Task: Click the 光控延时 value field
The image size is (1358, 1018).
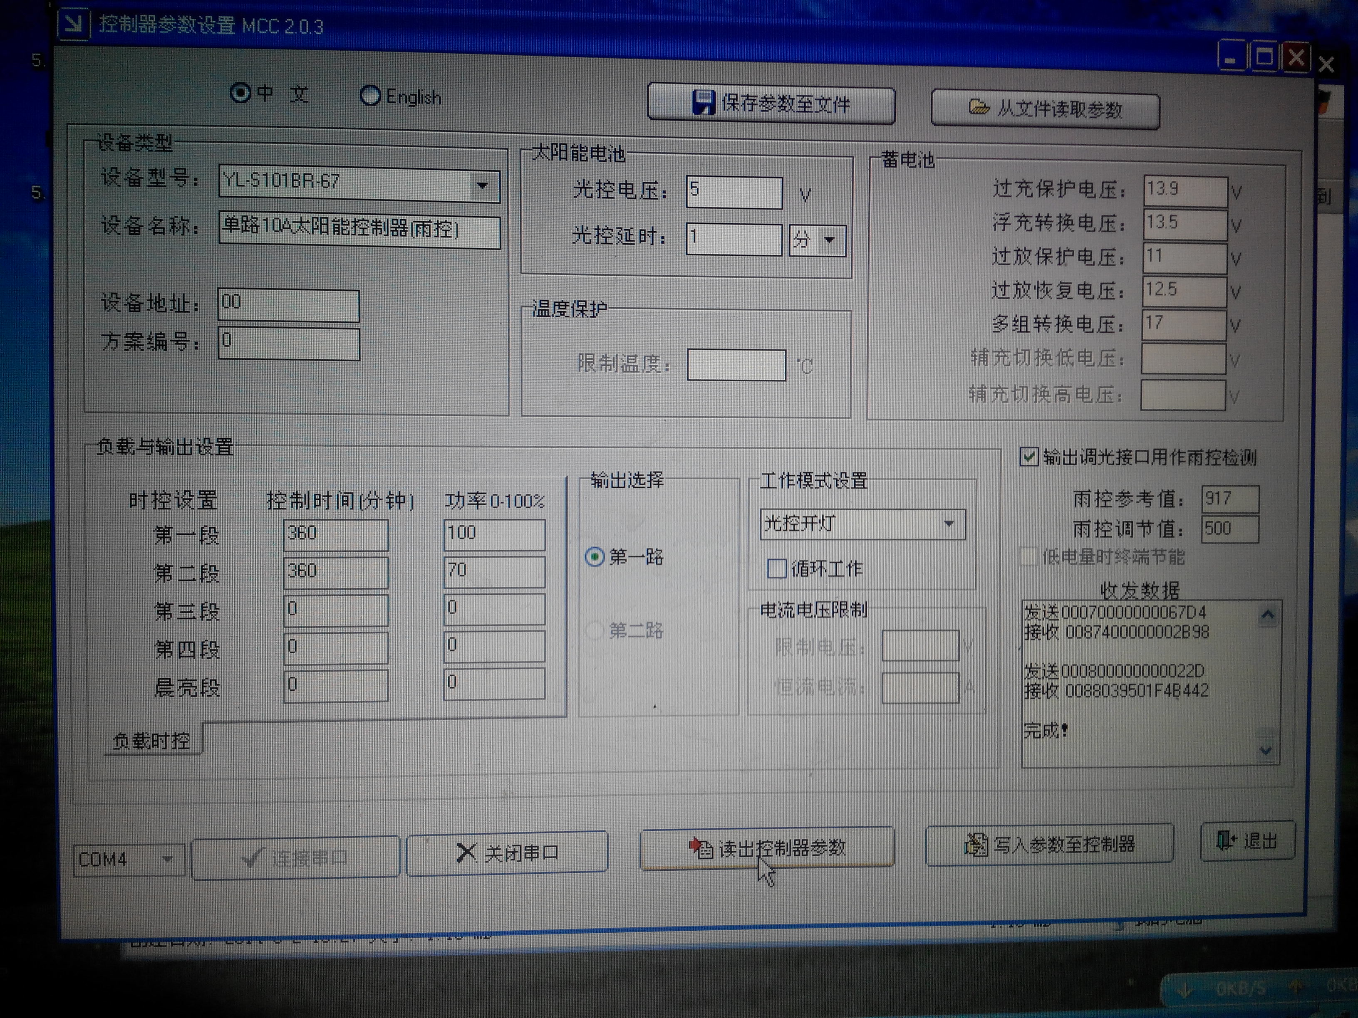Action: tap(734, 239)
